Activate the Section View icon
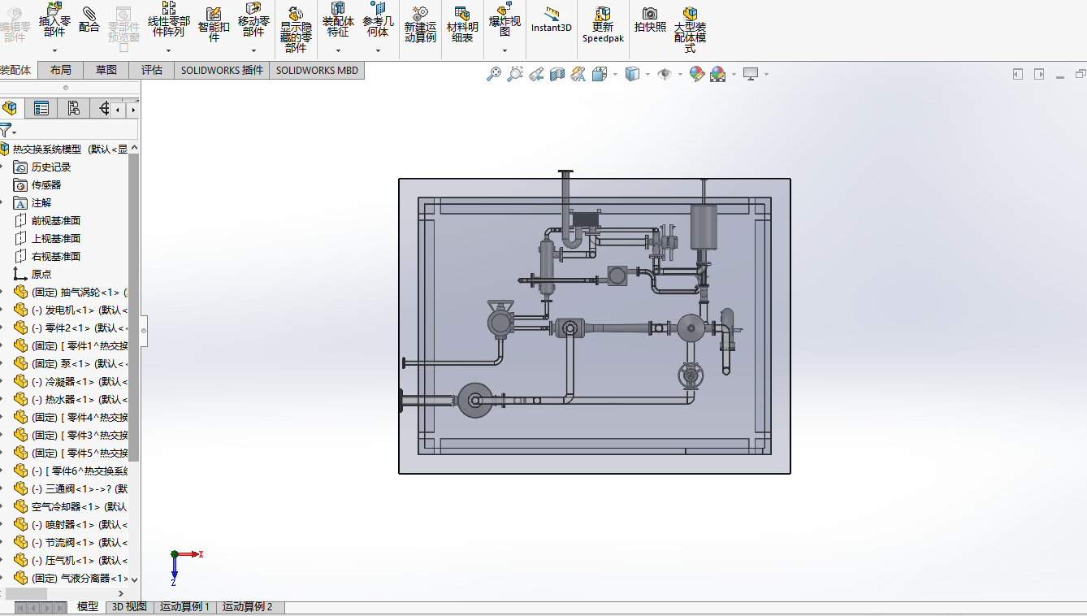 tap(556, 75)
